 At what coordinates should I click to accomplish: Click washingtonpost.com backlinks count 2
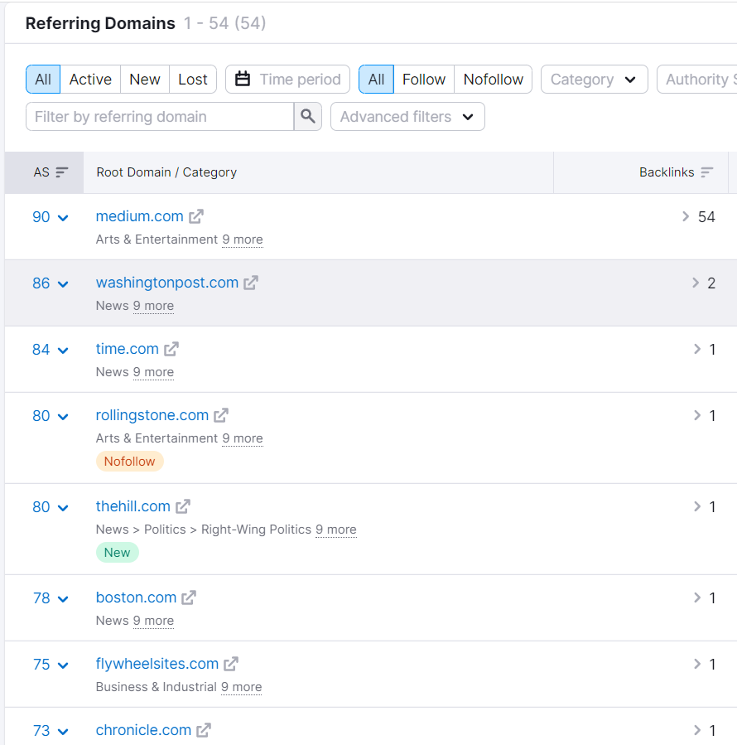tap(711, 283)
